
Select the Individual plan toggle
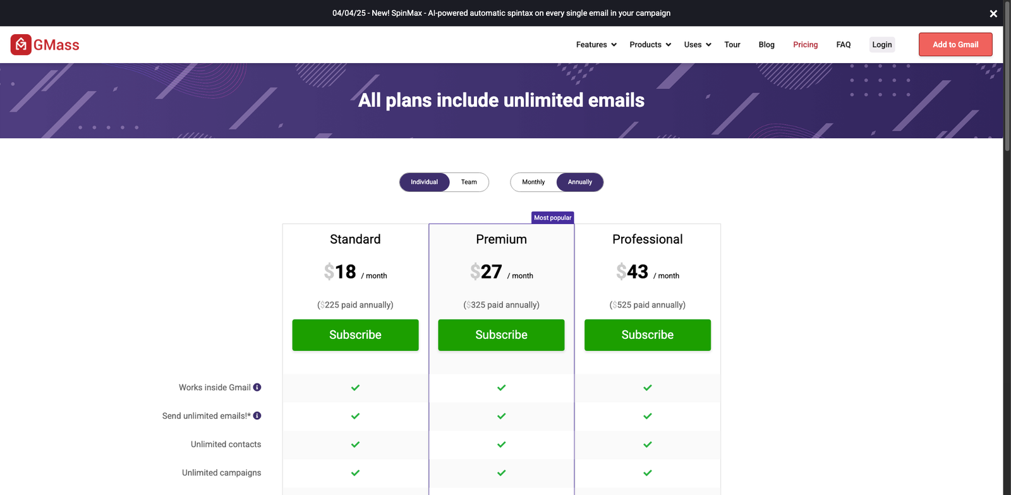point(424,182)
